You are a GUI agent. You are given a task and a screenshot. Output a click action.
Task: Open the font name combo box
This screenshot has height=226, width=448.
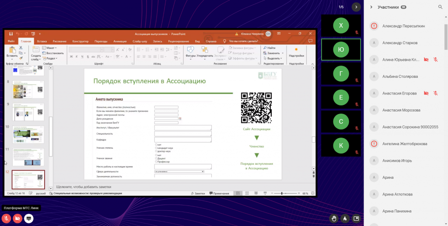tap(86, 50)
